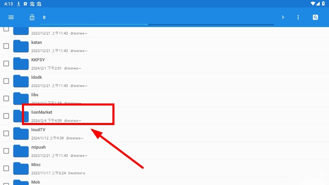Tap download icon in status bar

tap(19, 4)
